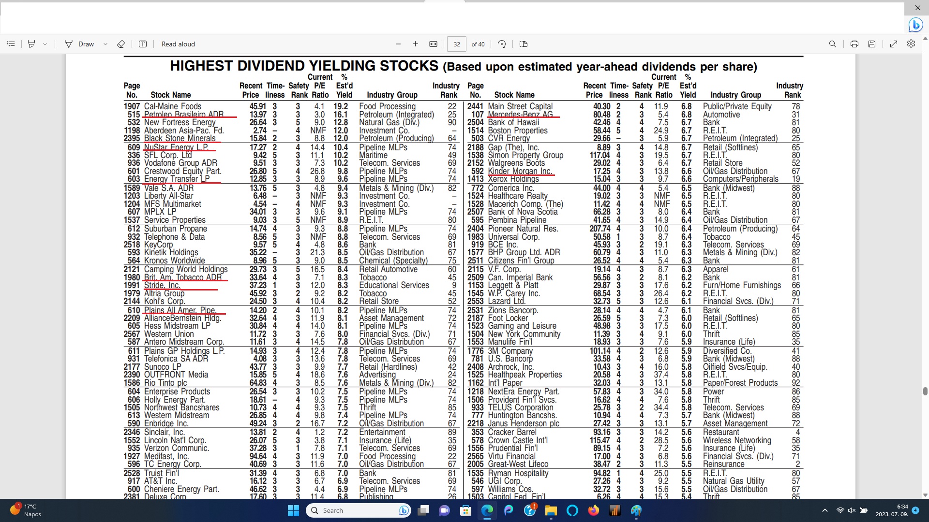Click the page number field showing 32
This screenshot has width=929, height=522.
coord(457,44)
